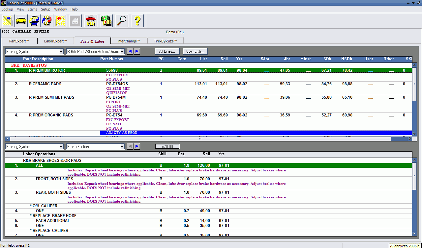This screenshot has height=248, width=422.
Task: Click the Part Number column header
Action: pos(112,59)
